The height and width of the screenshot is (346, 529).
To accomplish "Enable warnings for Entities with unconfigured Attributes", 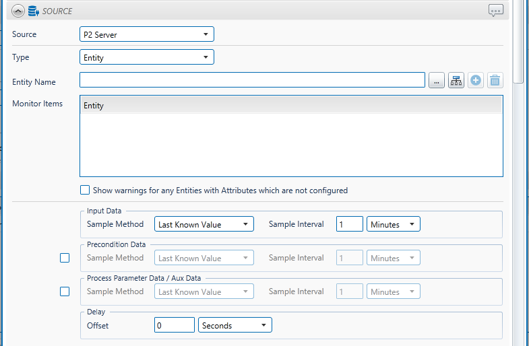I will click(x=85, y=191).
